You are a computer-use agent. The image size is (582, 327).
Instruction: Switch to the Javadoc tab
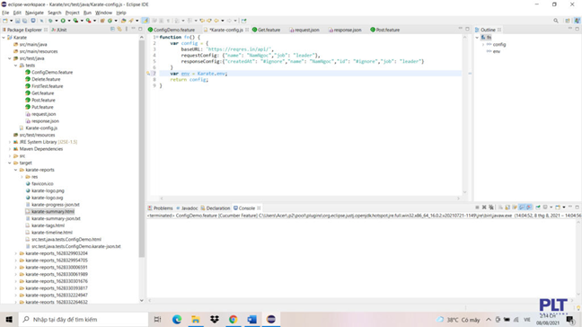tap(187, 208)
